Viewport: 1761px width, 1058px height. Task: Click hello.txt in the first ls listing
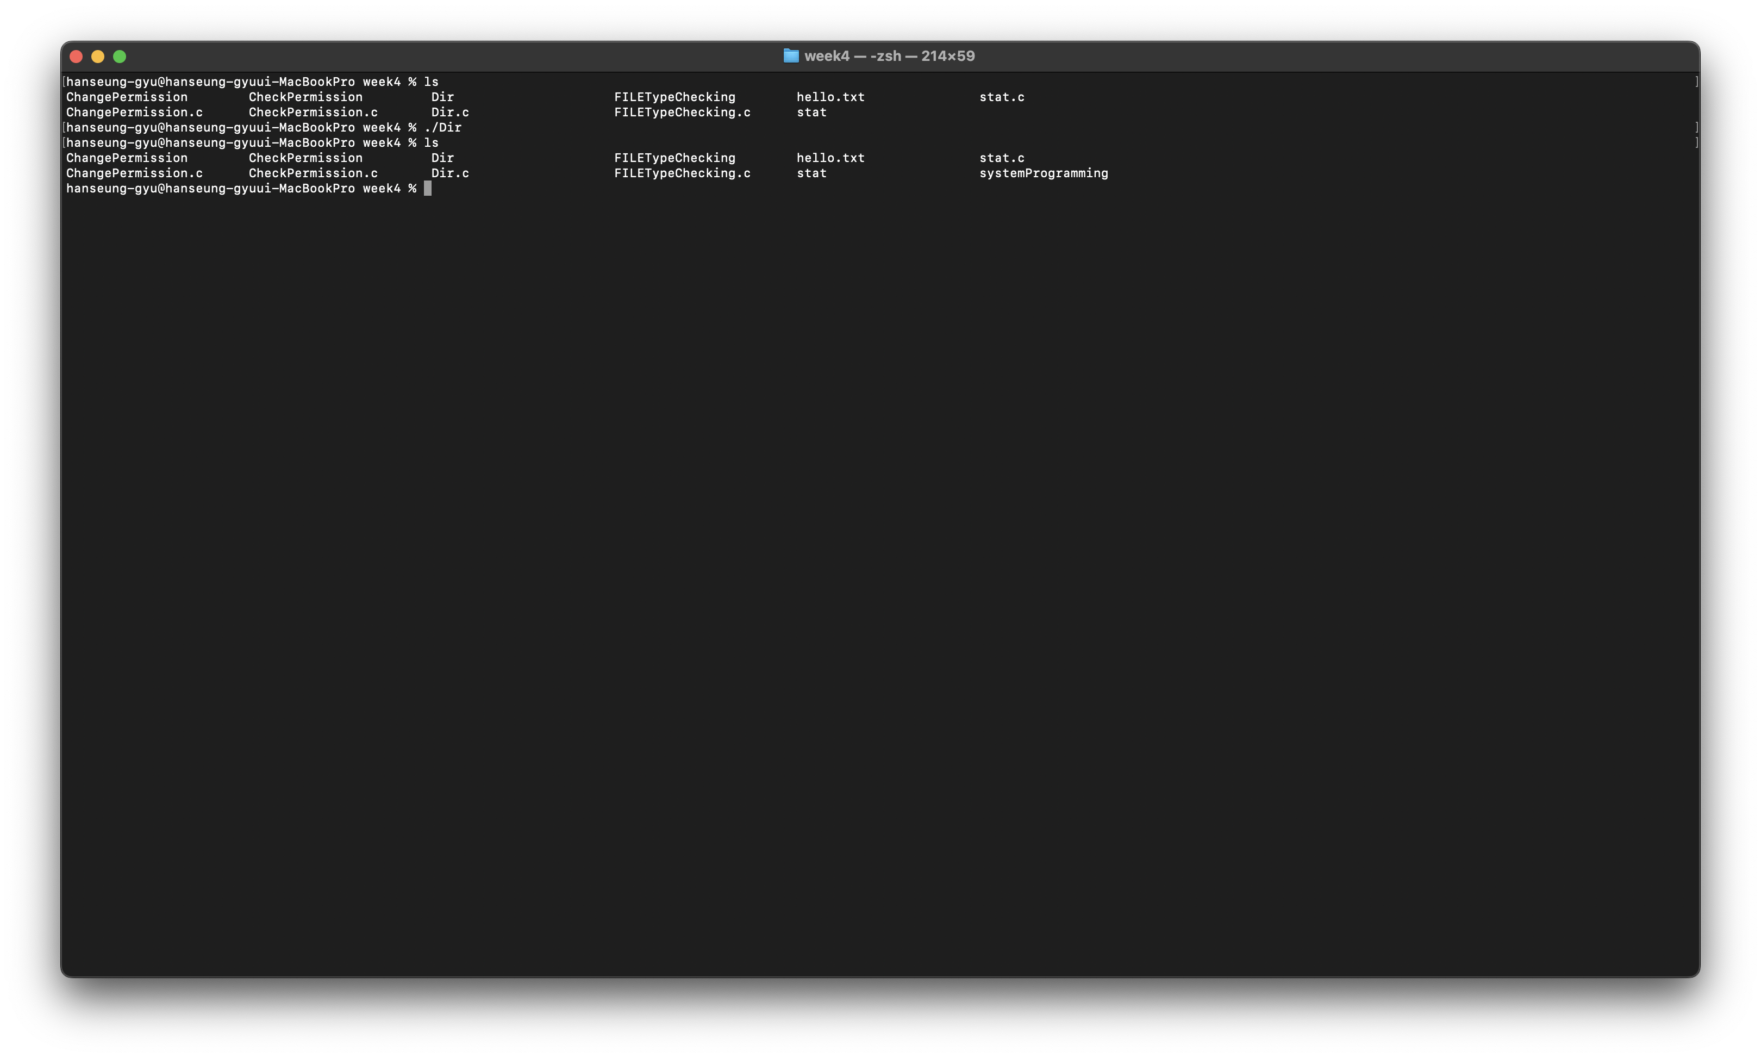click(x=829, y=97)
